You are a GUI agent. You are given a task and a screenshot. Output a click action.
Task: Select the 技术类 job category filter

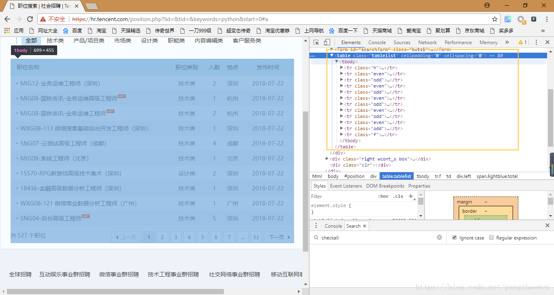point(55,41)
